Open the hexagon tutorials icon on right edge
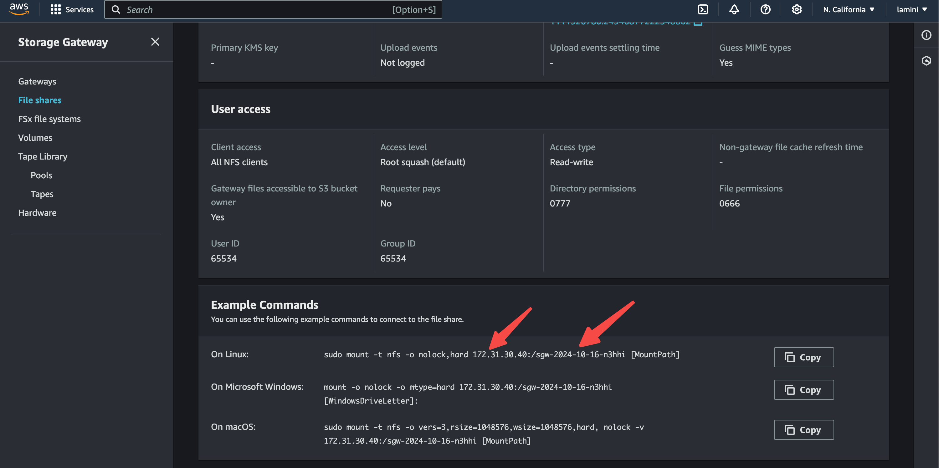Screen dimensions: 939x468 coord(926,60)
